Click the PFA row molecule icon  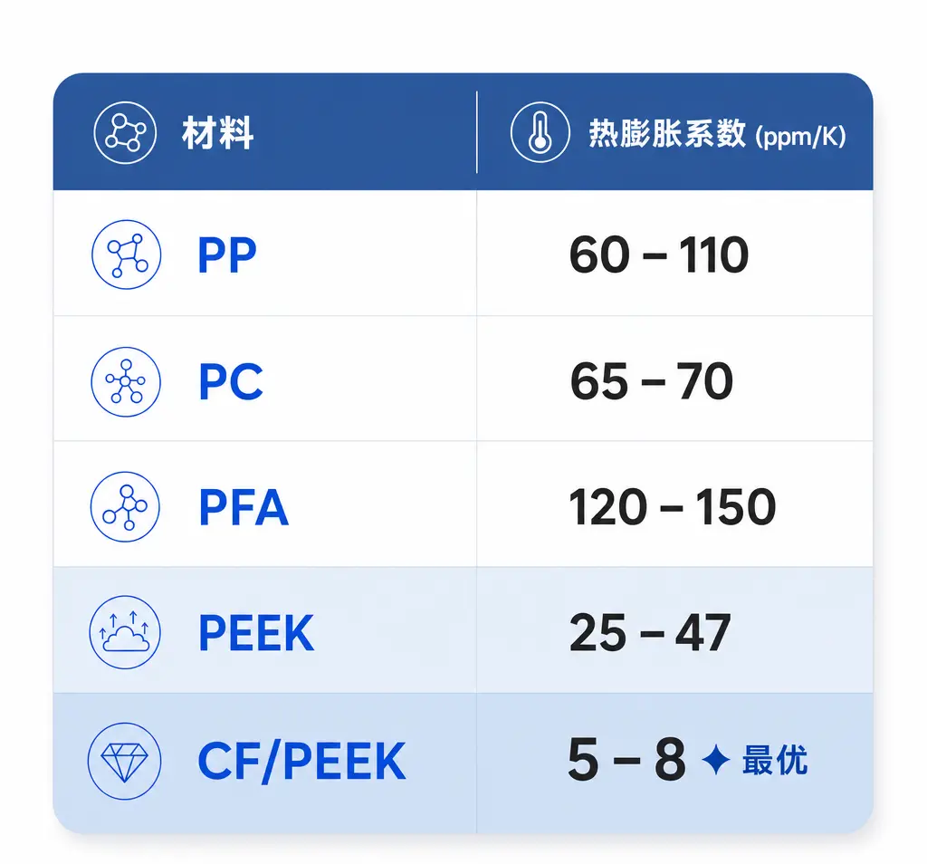coord(125,507)
